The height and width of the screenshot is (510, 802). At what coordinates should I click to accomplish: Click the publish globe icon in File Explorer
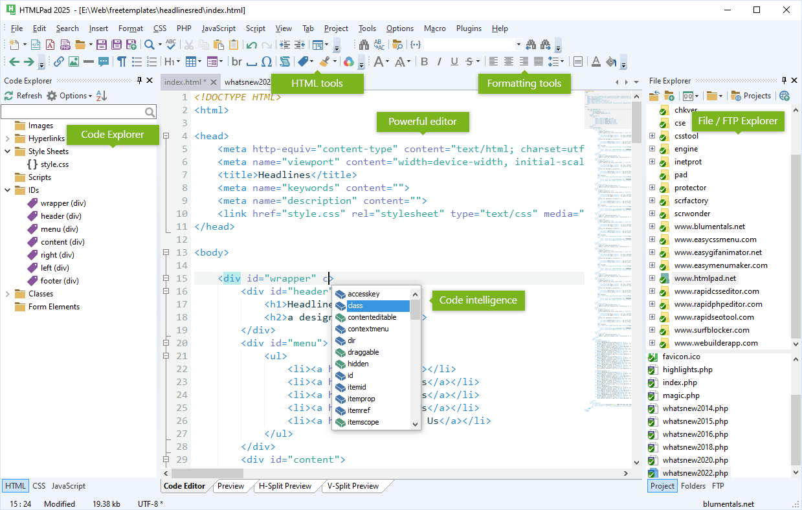(x=783, y=96)
